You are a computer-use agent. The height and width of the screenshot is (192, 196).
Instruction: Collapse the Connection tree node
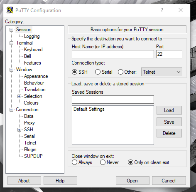[11, 110]
